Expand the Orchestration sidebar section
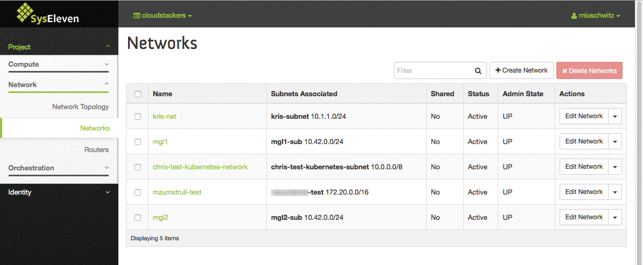The height and width of the screenshot is (265, 643). click(x=58, y=168)
